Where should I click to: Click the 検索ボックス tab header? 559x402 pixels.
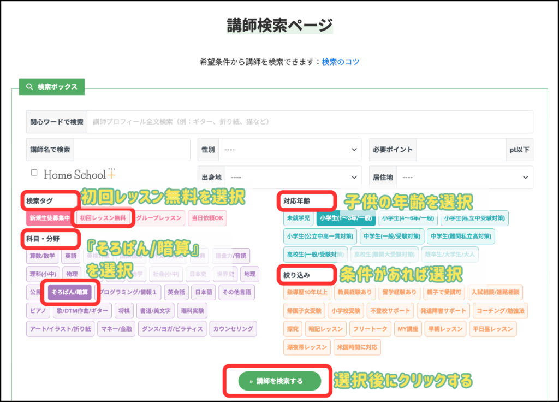52,86
